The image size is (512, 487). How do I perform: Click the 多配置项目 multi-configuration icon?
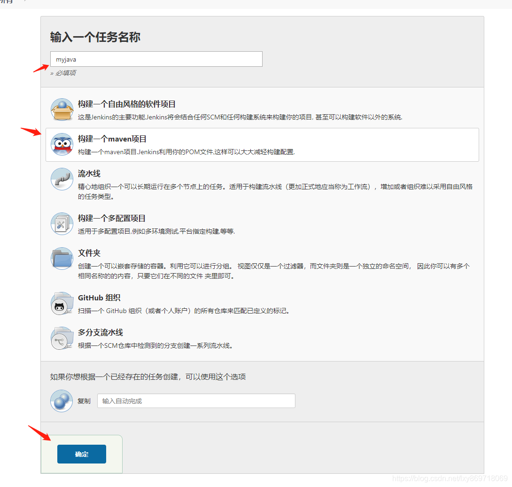(62, 224)
